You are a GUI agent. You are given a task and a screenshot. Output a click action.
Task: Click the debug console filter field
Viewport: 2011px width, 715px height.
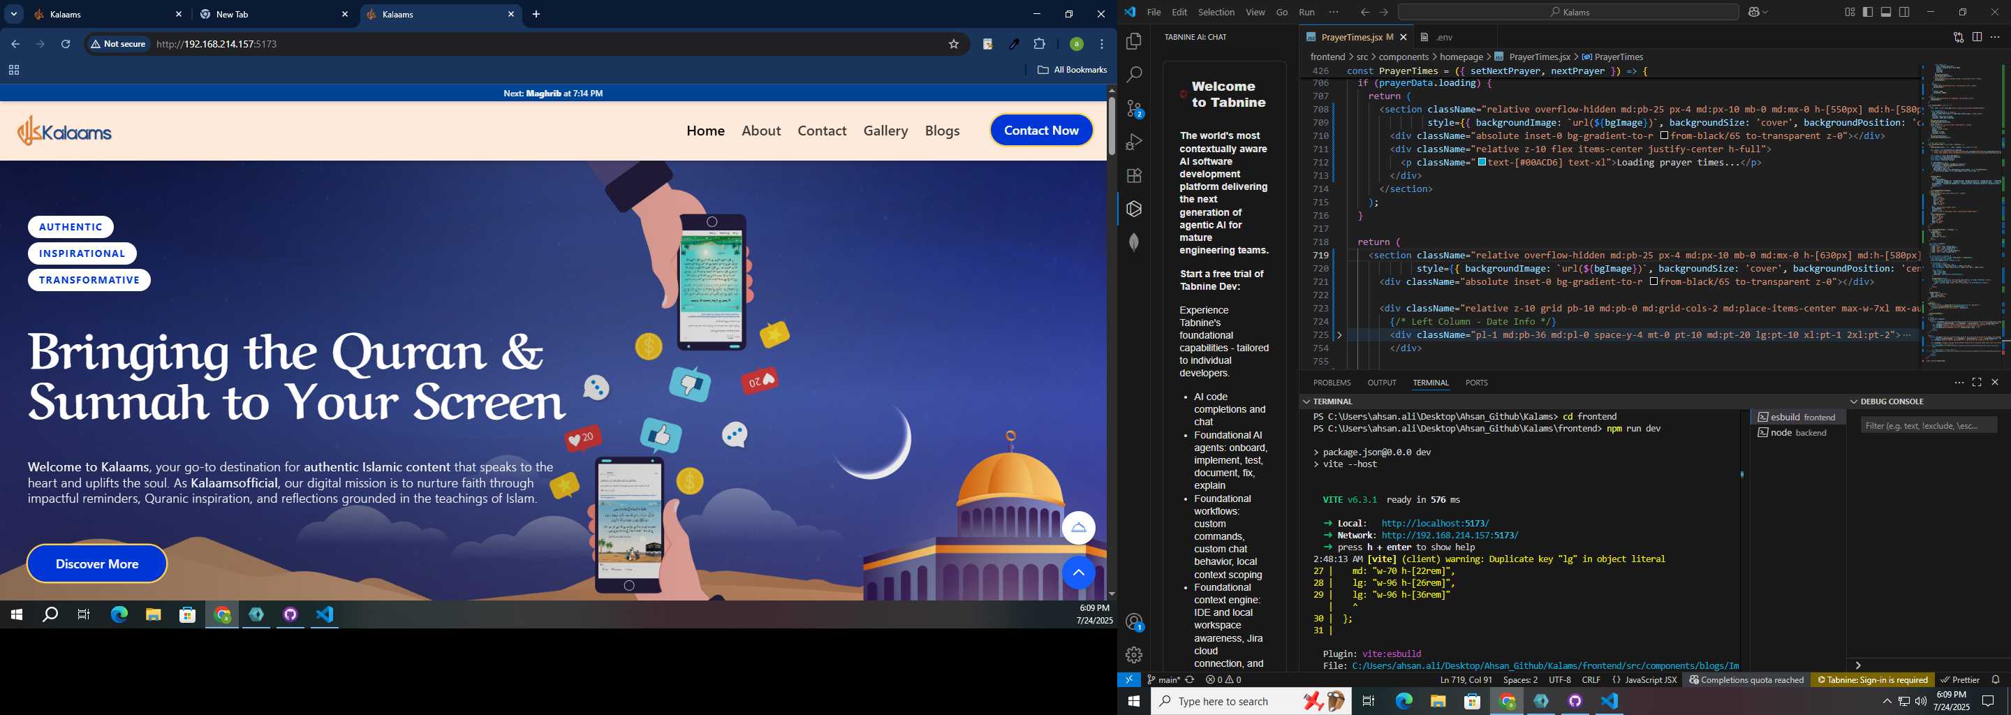pyautogui.click(x=1928, y=425)
